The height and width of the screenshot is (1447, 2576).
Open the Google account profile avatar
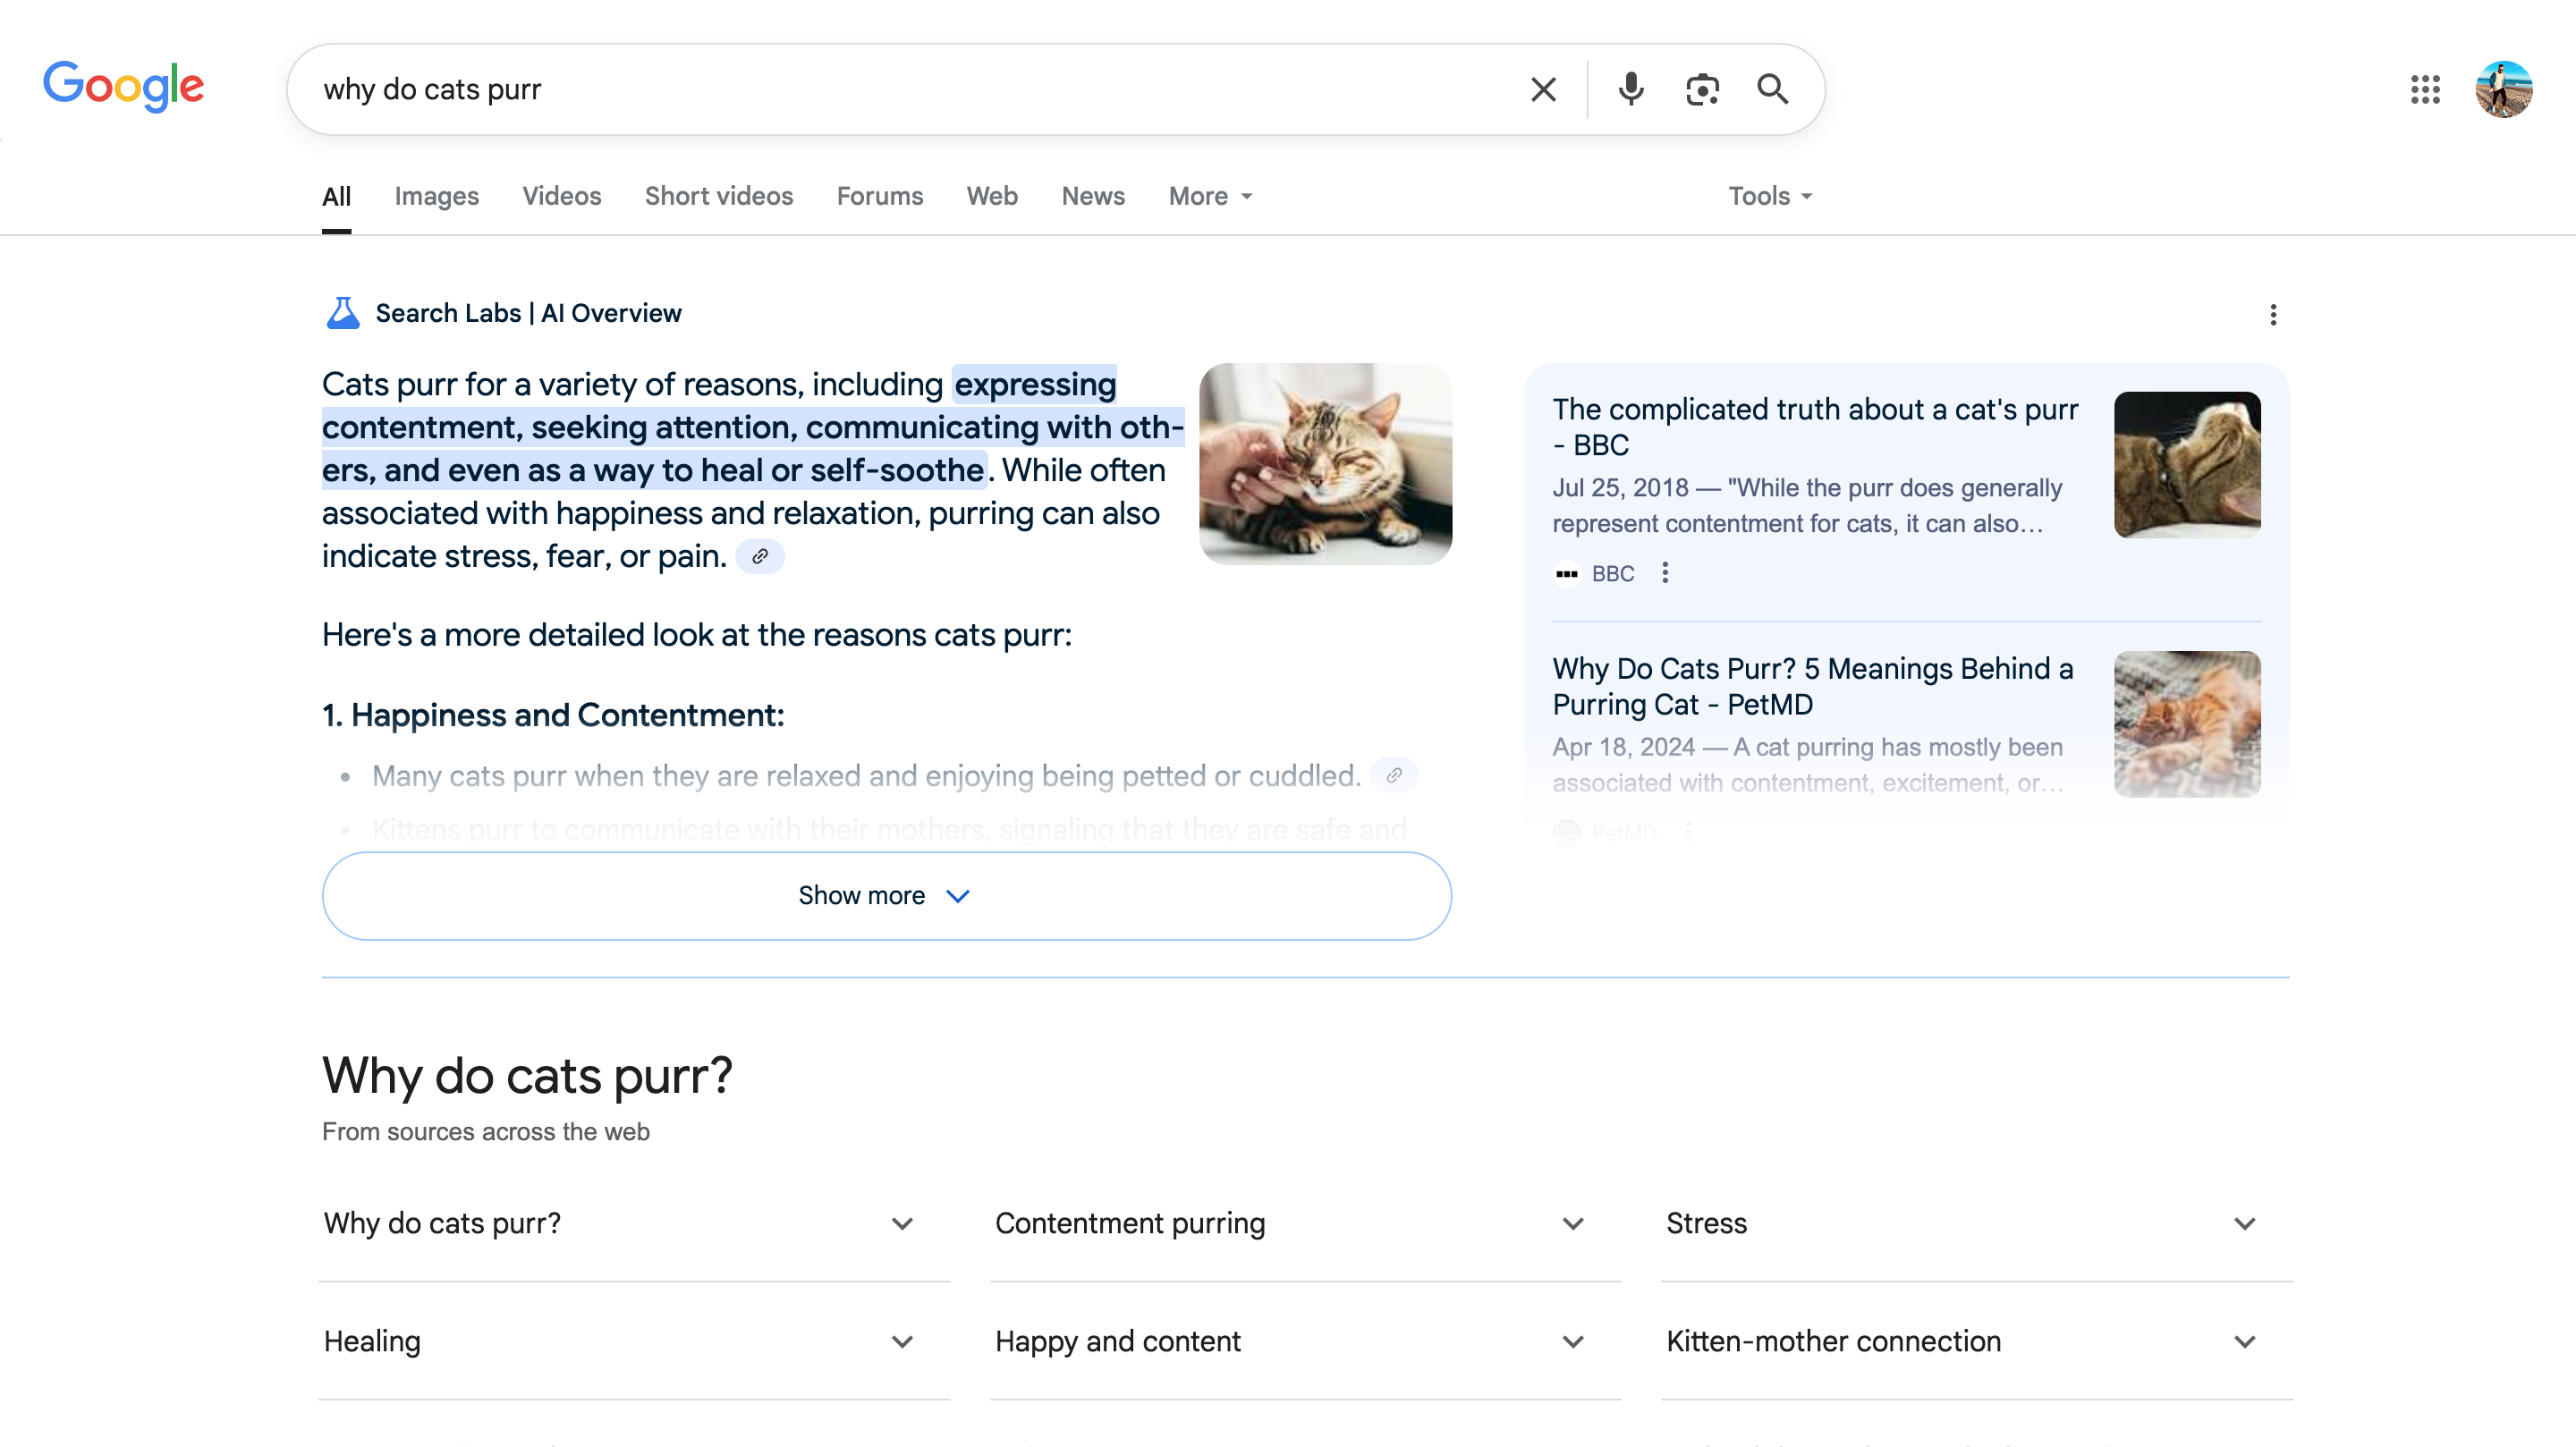(2503, 89)
